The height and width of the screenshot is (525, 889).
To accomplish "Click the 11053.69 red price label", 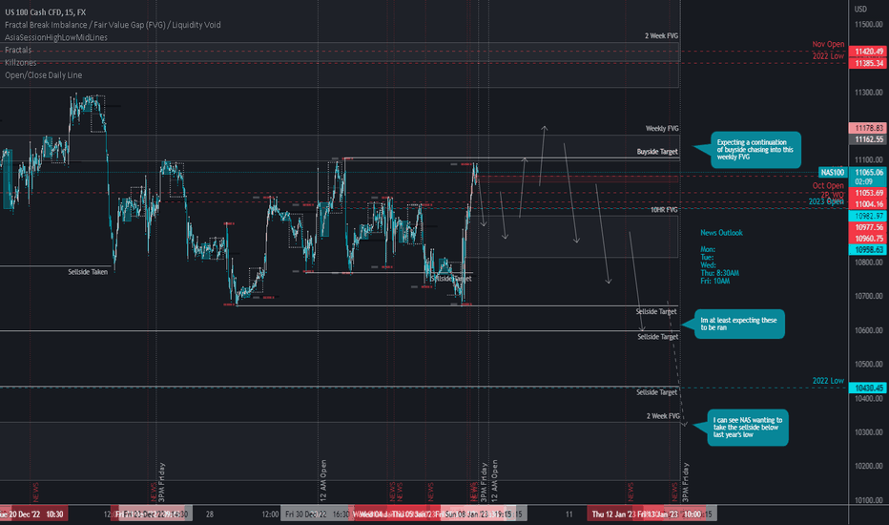I will point(869,193).
